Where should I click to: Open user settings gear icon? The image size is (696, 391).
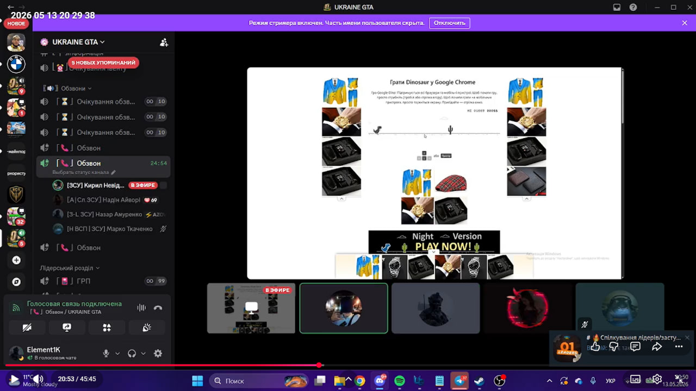[x=158, y=353]
